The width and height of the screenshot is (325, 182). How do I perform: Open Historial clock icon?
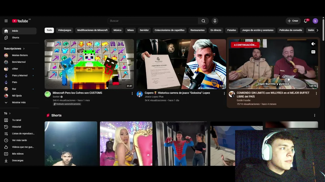click(6, 127)
